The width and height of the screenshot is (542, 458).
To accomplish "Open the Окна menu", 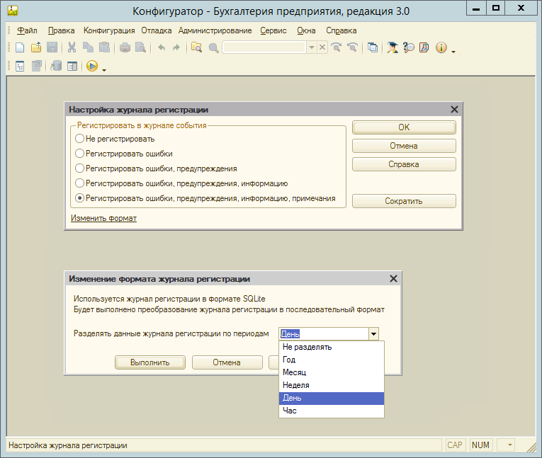I will (306, 30).
